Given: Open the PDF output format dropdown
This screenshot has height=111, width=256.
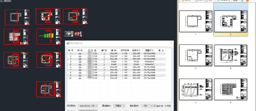Looking at the screenshot, I should click(x=147, y=106).
